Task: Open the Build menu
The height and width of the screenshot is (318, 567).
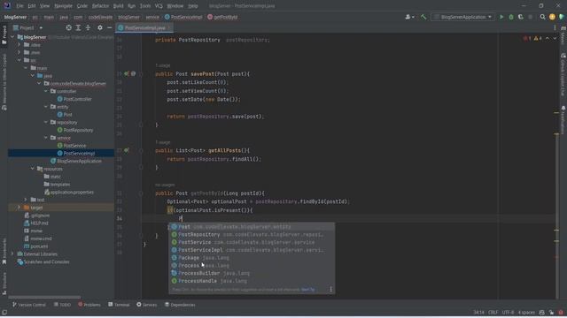Action: tap(118, 6)
